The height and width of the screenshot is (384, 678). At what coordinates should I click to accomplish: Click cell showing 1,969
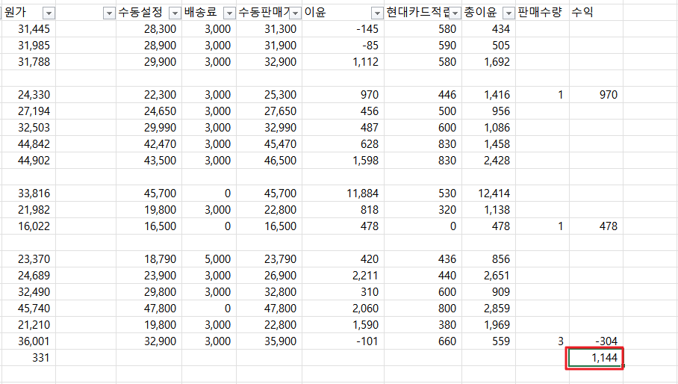(x=488, y=325)
